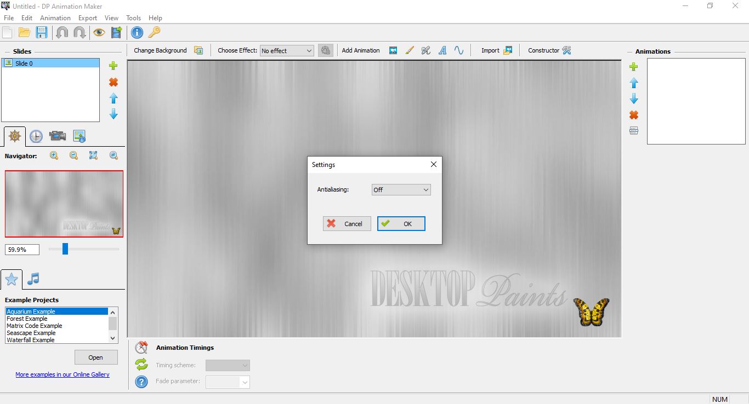
Task: Click the last Navigator zoom icon
Action: (114, 155)
